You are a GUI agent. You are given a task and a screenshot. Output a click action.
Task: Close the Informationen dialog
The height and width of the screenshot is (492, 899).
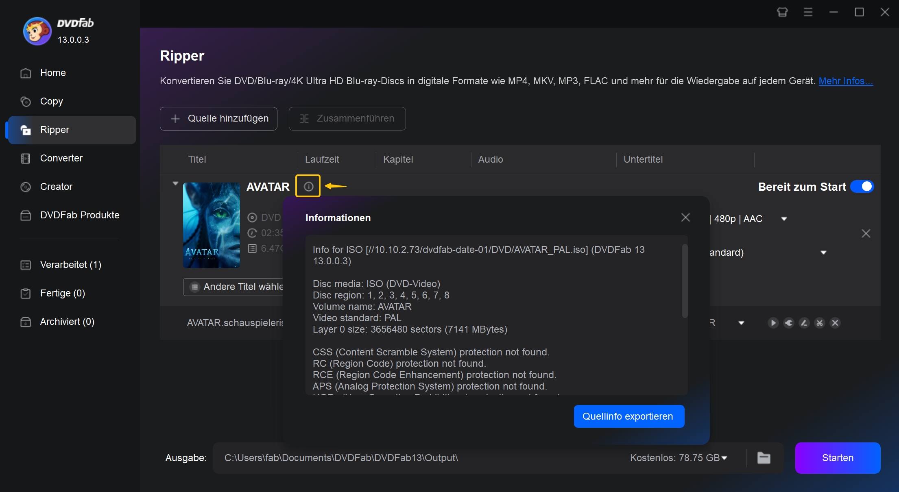tap(685, 218)
